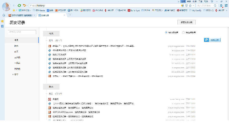
Task: Close the 【05.15更新】 tab
Action: 34,15
